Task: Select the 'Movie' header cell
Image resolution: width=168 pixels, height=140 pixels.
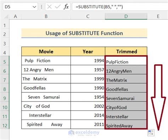Action: click(x=46, y=51)
